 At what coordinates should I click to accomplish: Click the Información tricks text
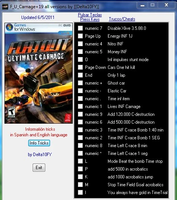click(40, 129)
